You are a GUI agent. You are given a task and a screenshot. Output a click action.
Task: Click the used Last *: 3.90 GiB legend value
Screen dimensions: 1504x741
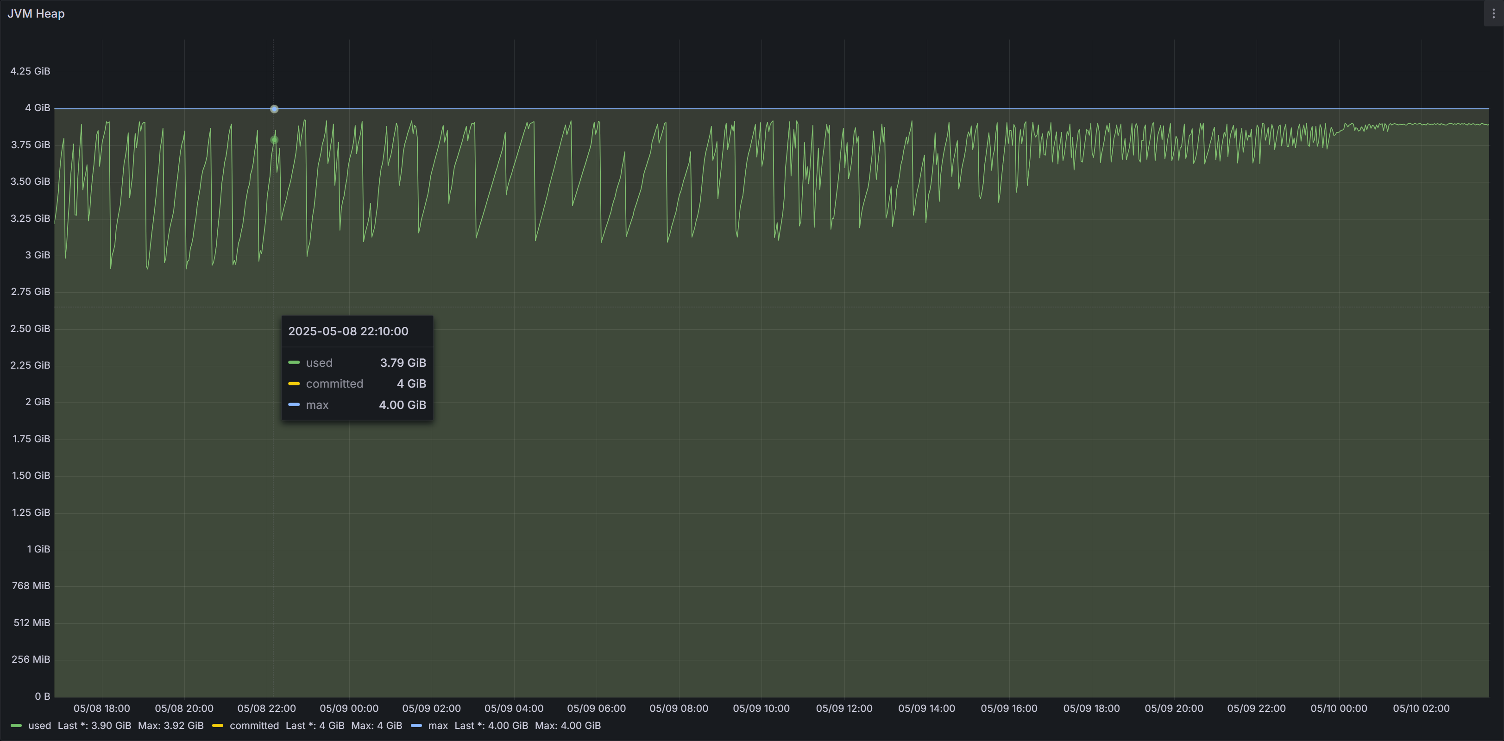point(94,726)
